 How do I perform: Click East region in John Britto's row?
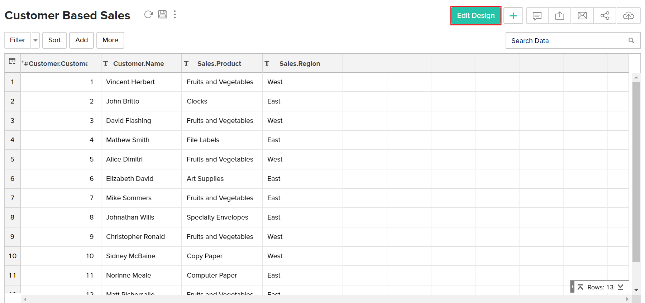click(x=303, y=101)
